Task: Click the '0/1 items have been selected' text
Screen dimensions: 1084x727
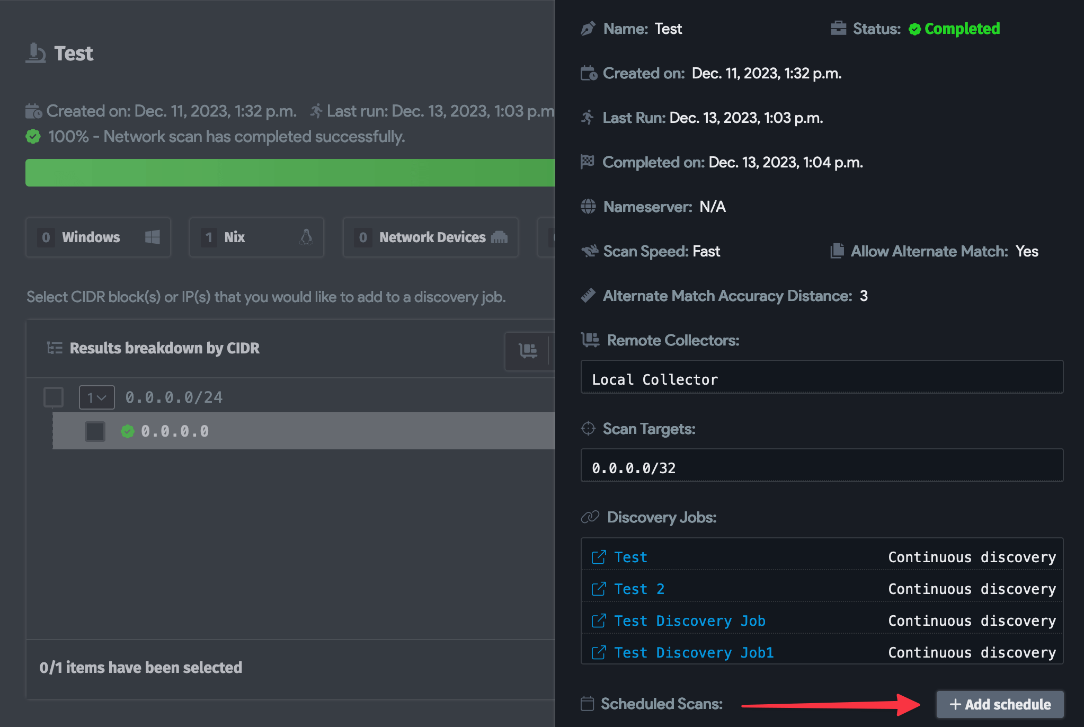Action: pos(141,667)
